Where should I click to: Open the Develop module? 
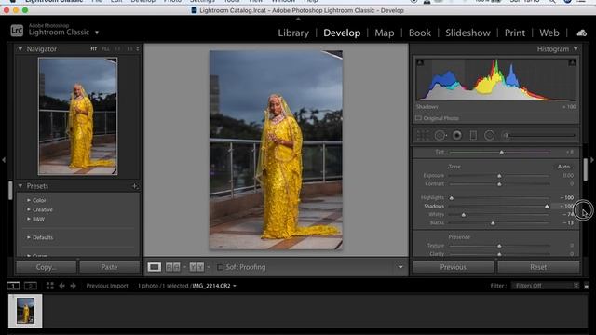pos(342,33)
